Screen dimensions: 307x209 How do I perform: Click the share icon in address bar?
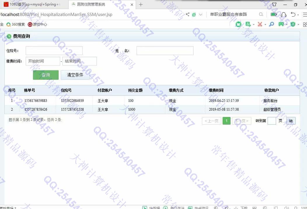pyautogui.click(x=188, y=14)
